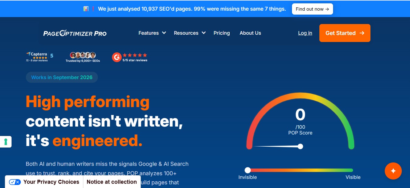
Task: Click the 'Visible' slider label
Action: coord(353,177)
